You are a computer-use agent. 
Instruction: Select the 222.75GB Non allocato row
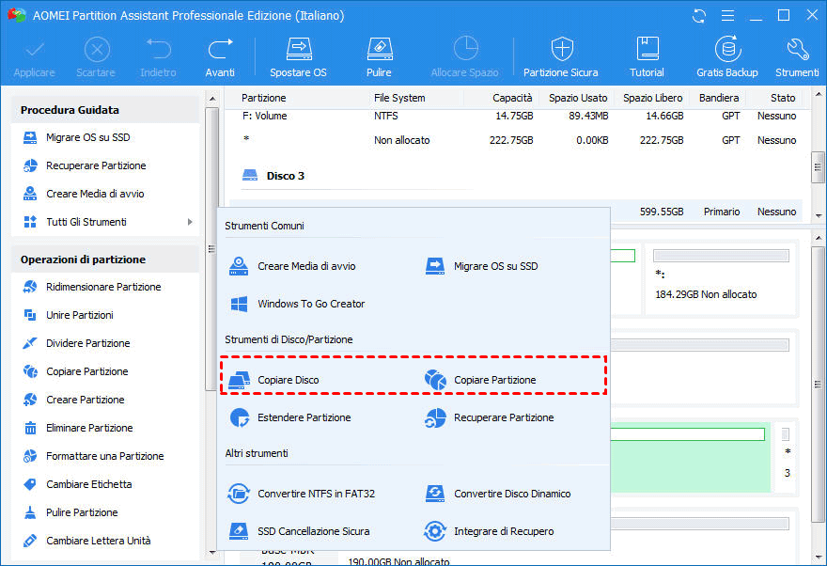(x=517, y=140)
